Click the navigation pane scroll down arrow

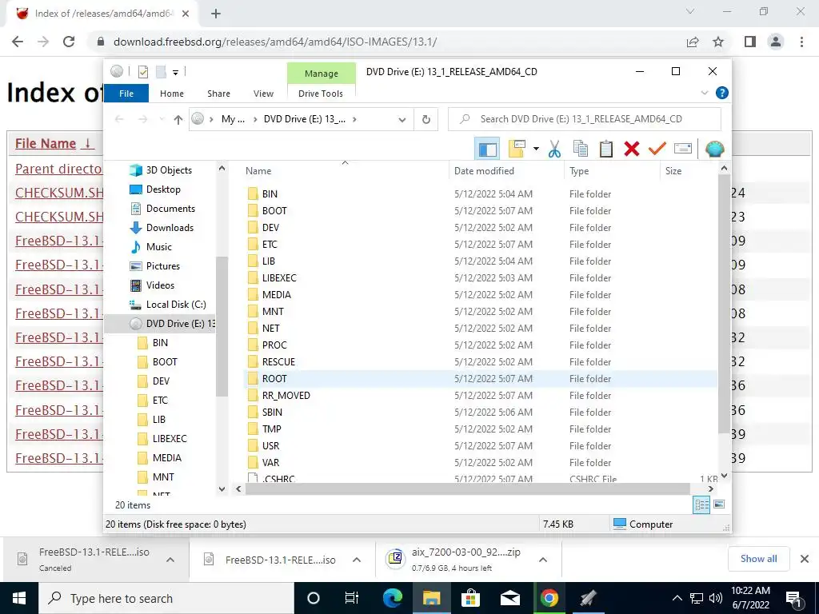click(x=222, y=489)
